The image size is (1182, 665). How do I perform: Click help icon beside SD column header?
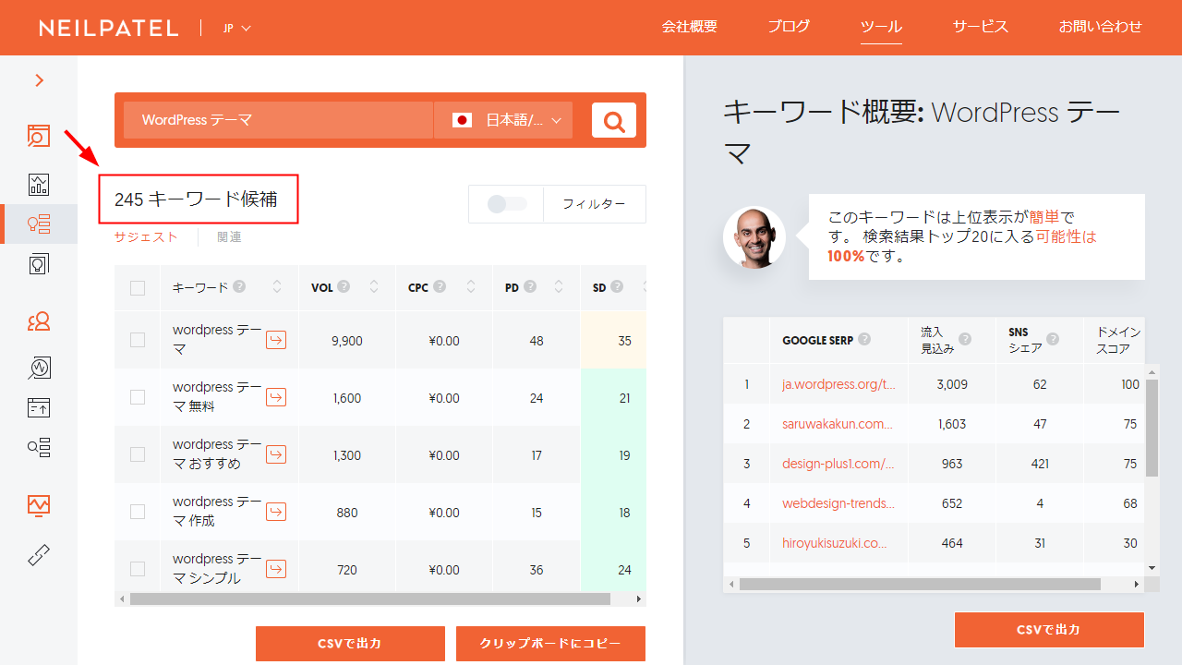point(617,287)
